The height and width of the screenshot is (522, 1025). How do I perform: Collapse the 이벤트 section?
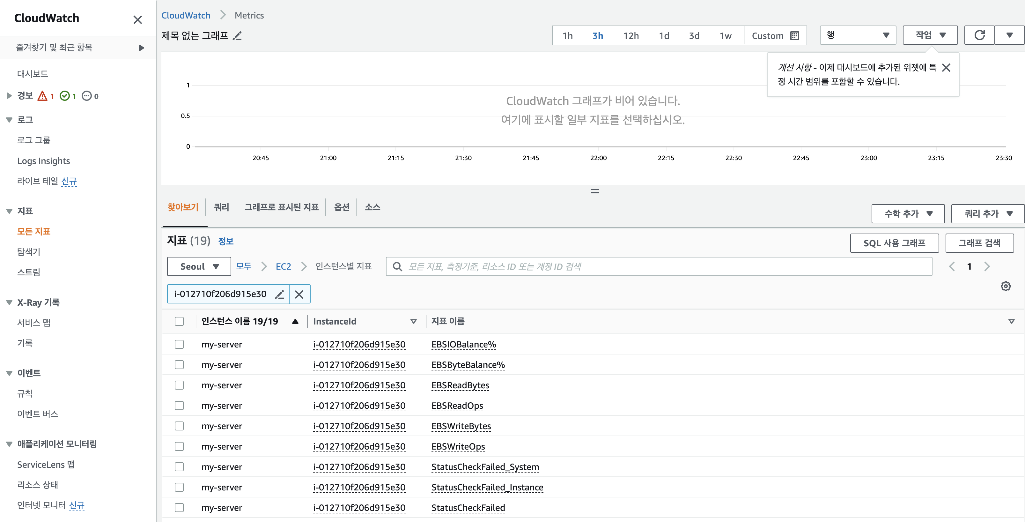[x=9, y=373]
